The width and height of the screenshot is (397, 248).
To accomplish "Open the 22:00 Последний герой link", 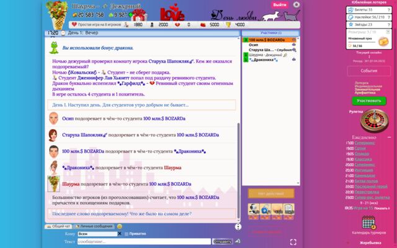I will click(371, 187).
